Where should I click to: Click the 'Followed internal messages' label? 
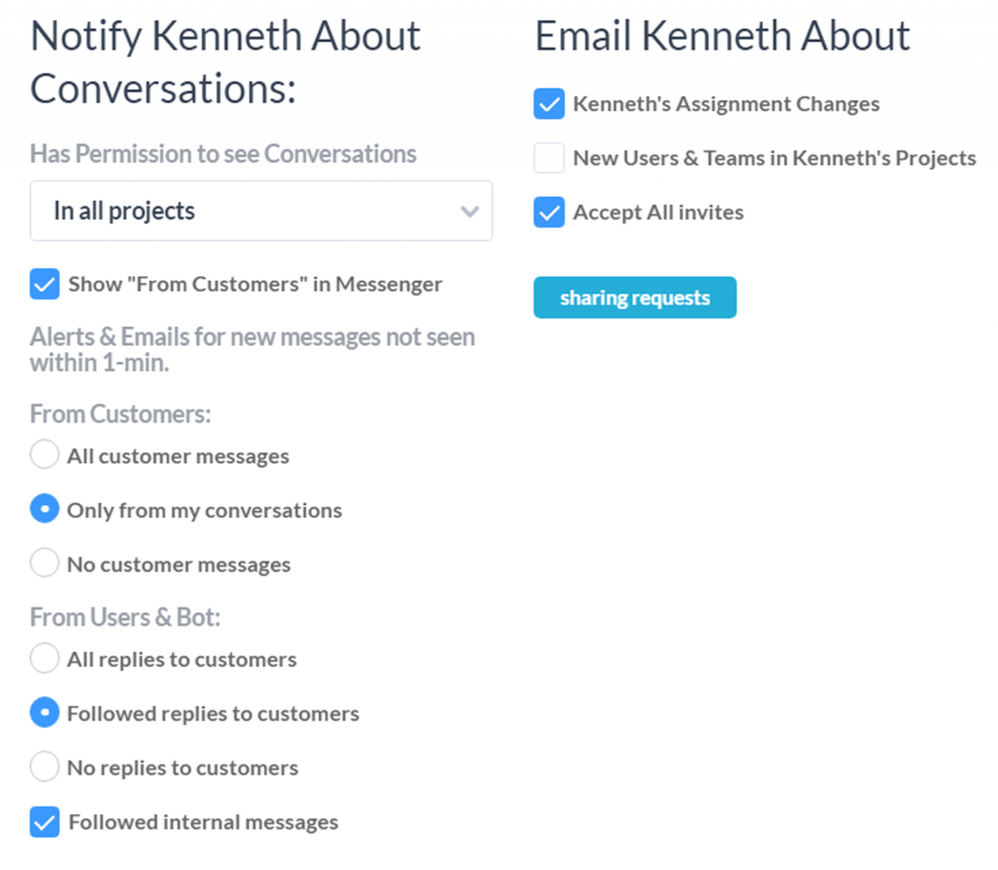tap(204, 822)
